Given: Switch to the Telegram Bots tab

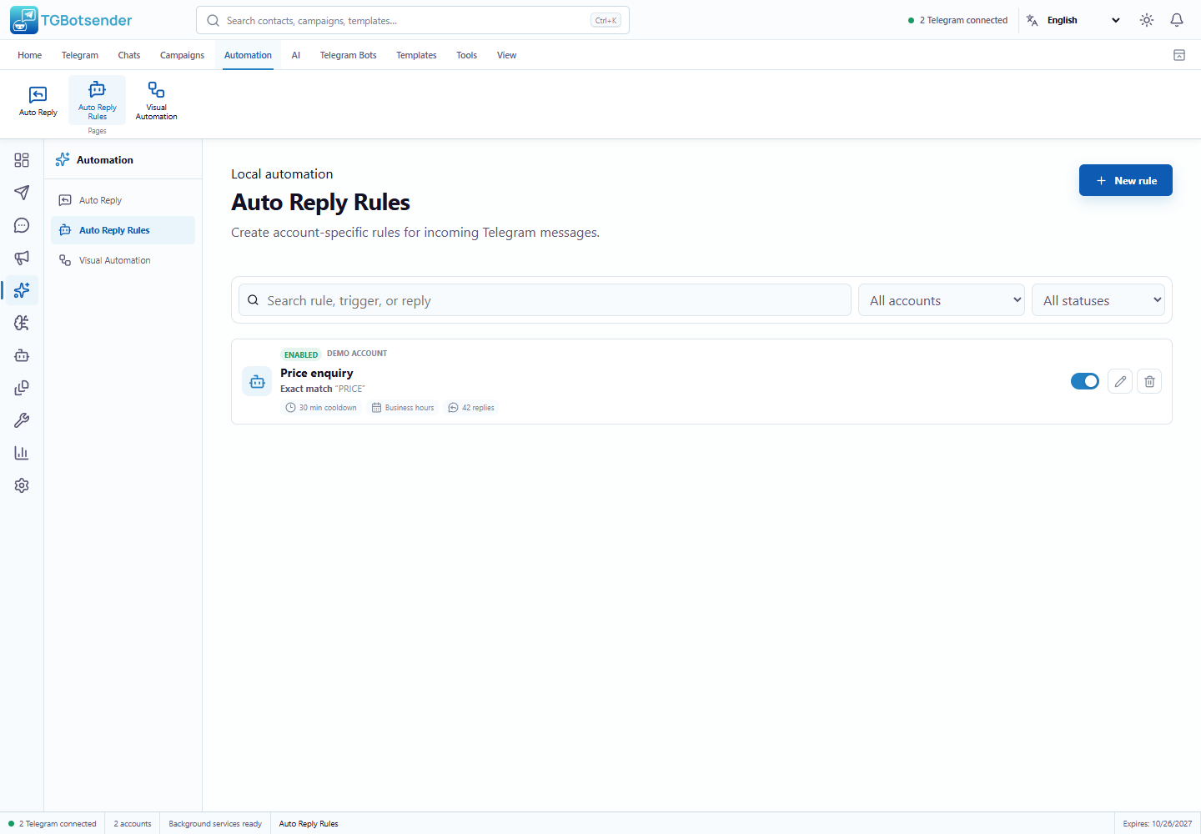Looking at the screenshot, I should pyautogui.click(x=348, y=55).
